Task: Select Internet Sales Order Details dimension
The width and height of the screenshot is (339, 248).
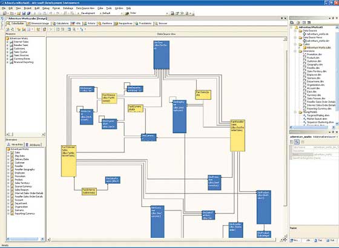Action: (x=28, y=193)
